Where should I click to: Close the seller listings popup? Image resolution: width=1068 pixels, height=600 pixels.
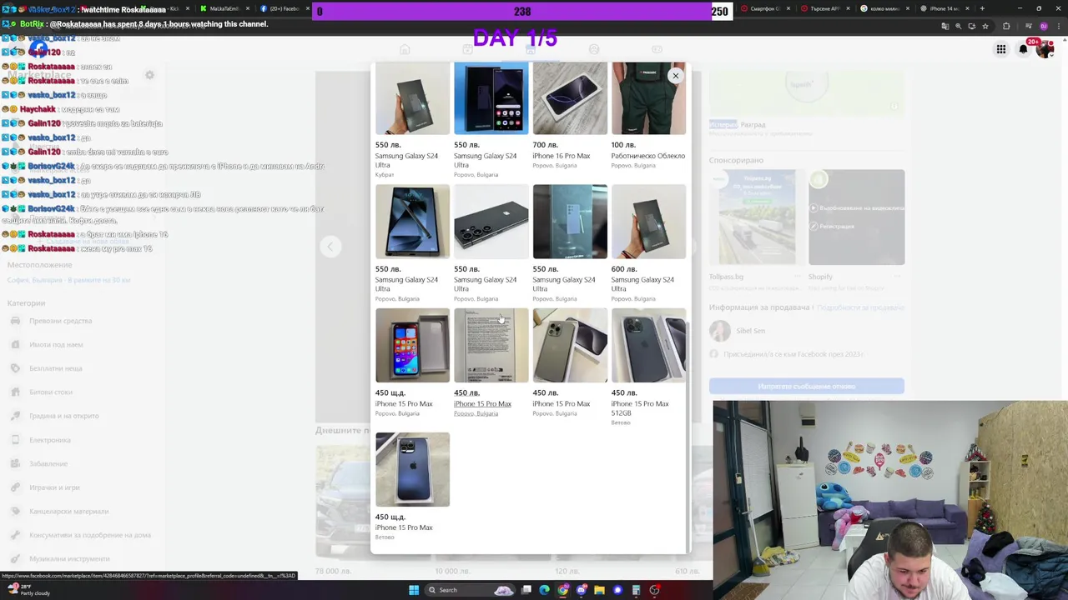pyautogui.click(x=676, y=76)
